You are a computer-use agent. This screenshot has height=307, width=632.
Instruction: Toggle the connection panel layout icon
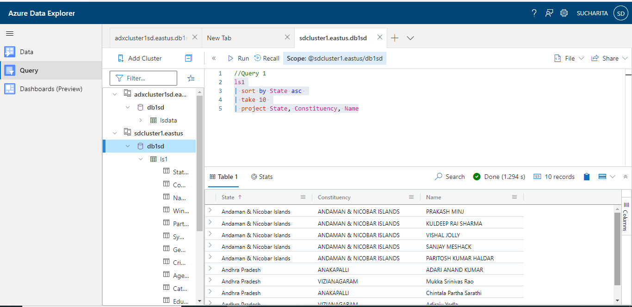(x=188, y=58)
